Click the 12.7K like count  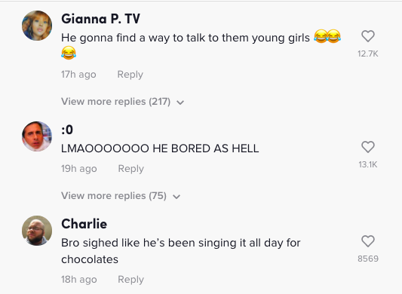pyautogui.click(x=368, y=54)
